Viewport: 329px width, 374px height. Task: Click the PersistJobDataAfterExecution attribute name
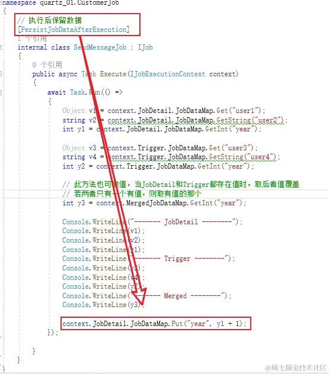[74, 30]
